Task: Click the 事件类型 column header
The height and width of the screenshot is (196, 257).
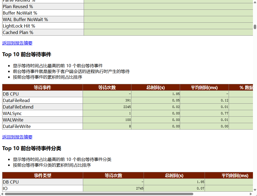Action: point(43,175)
